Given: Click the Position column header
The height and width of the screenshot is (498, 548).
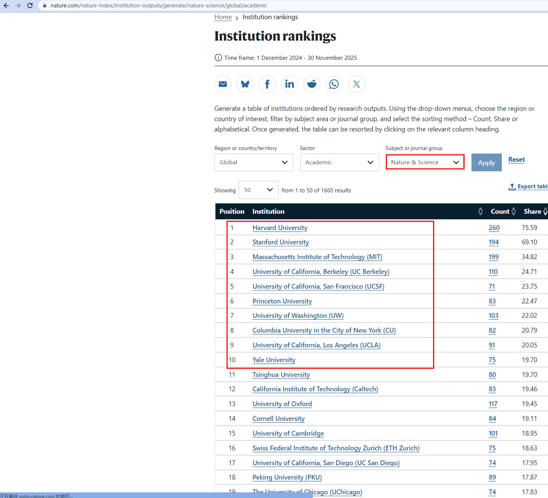Looking at the screenshot, I should coord(232,211).
